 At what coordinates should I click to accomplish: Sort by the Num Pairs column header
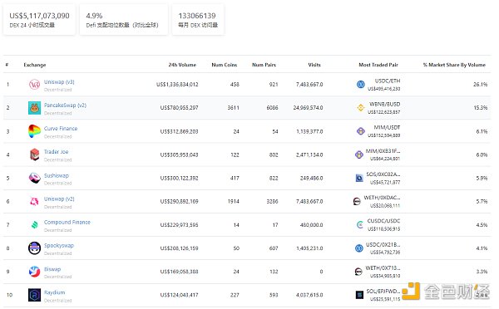tap(264, 65)
